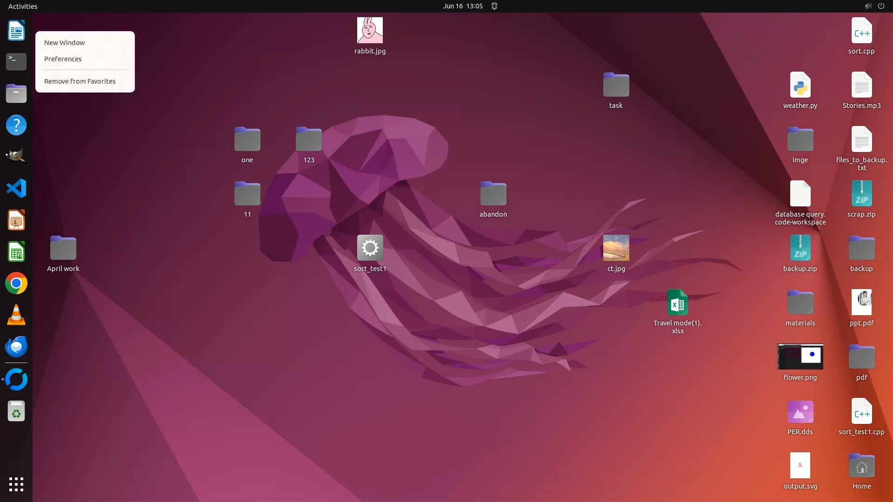Expand the system menu with the power icon
The width and height of the screenshot is (893, 502).
point(881,6)
